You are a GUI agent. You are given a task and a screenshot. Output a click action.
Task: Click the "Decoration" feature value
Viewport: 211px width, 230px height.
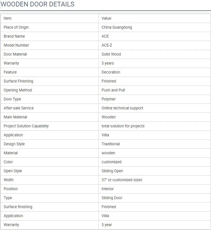[x=111, y=72]
